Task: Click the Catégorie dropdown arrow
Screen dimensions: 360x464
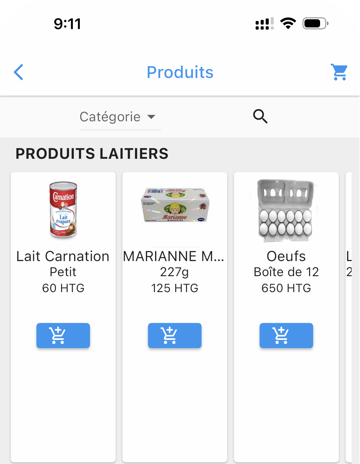Action: pyautogui.click(x=151, y=117)
